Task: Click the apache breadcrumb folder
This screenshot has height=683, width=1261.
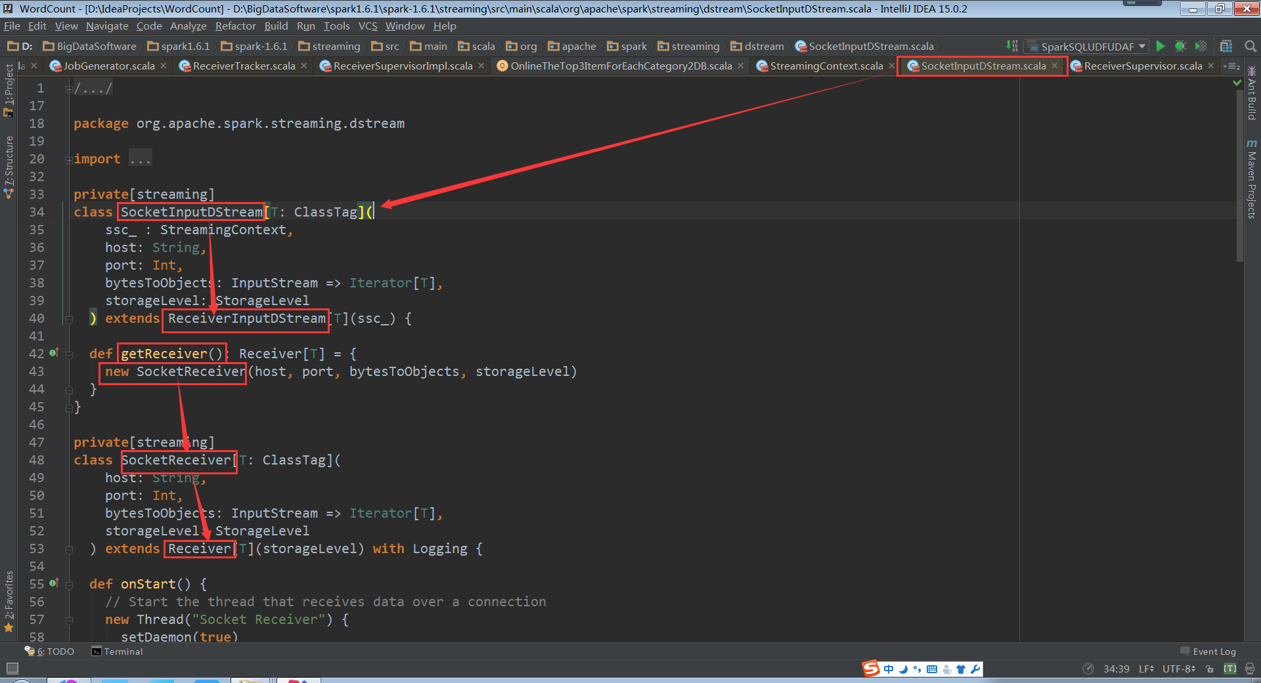Action: click(572, 46)
